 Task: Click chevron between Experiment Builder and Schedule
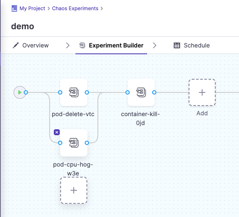point(155,45)
